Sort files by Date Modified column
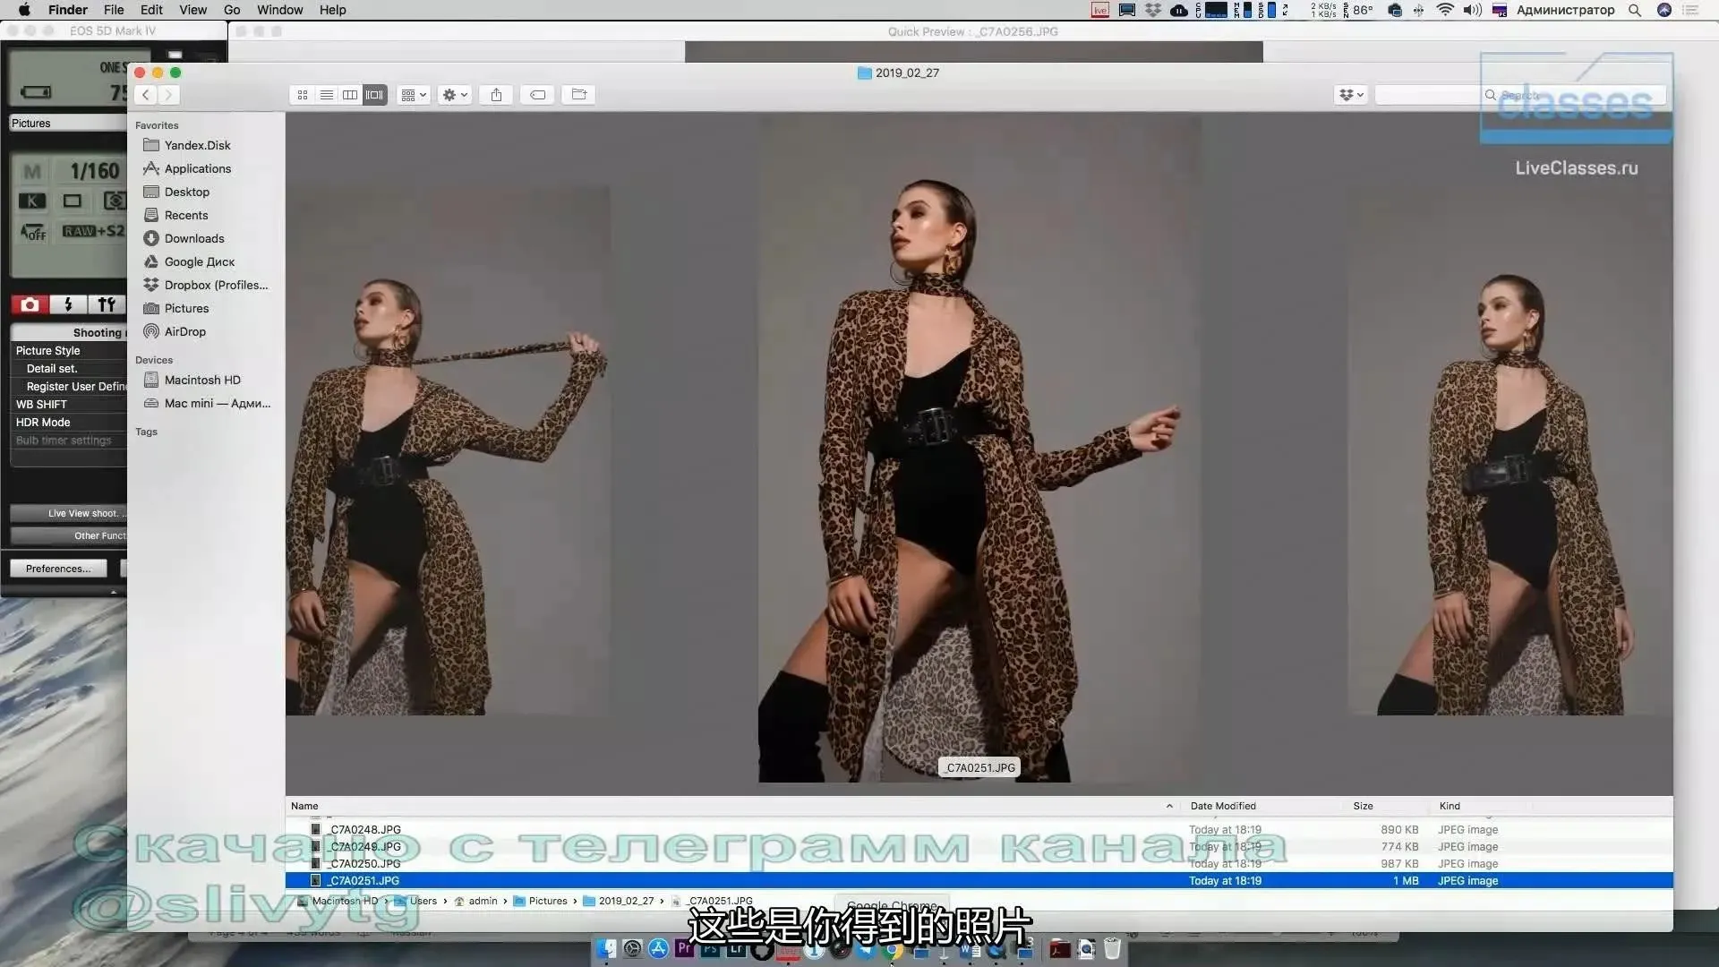 (1223, 806)
